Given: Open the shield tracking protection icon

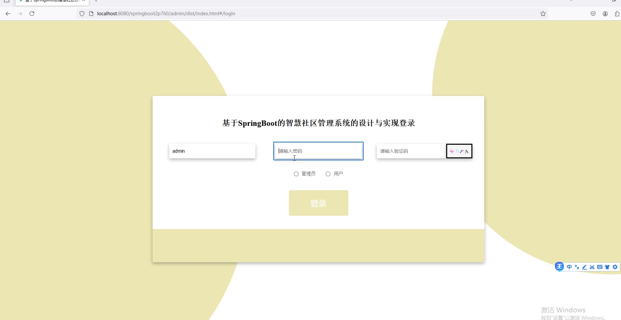Looking at the screenshot, I should (x=82, y=14).
